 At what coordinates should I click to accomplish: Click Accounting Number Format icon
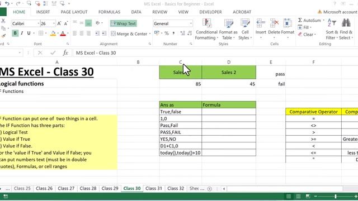click(x=157, y=33)
